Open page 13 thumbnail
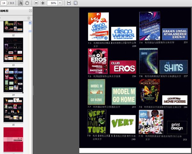The width and height of the screenshot is (192, 154). click(x=13, y=50)
